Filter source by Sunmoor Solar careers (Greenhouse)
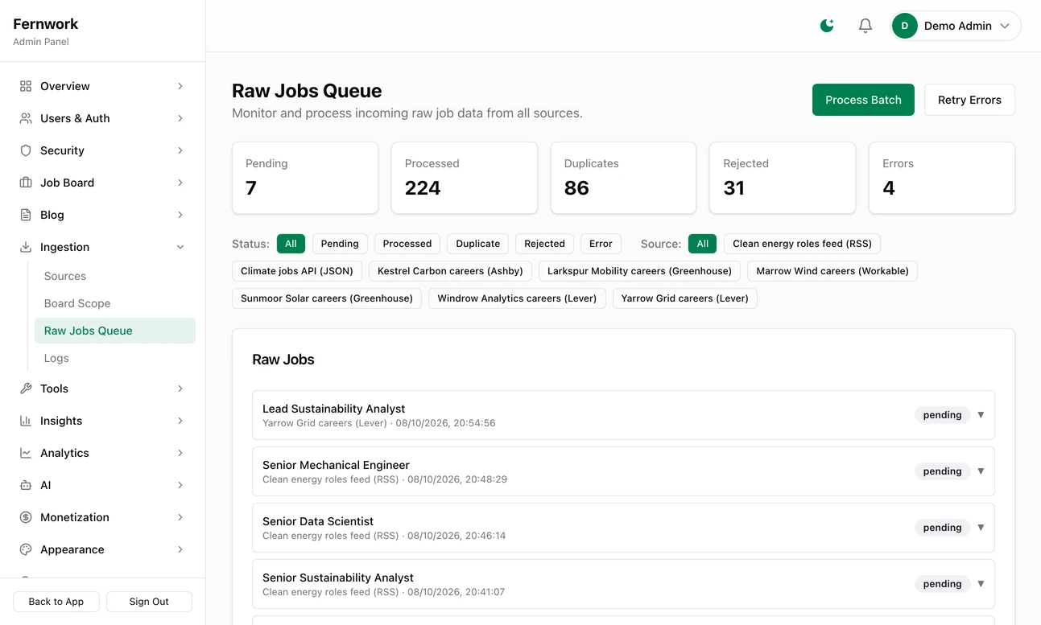The width and height of the screenshot is (1041, 625). pyautogui.click(x=327, y=298)
